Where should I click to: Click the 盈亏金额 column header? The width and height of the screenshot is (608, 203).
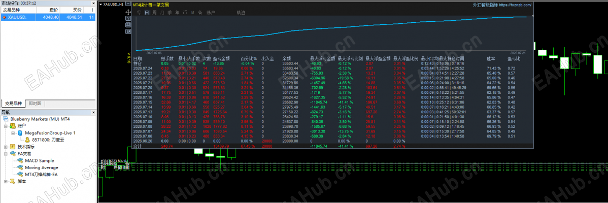(x=221, y=59)
